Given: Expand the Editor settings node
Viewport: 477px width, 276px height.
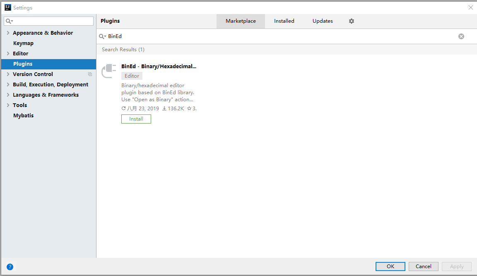Looking at the screenshot, I should point(8,53).
